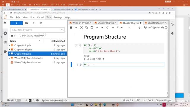The height and width of the screenshot is (107, 190).
Task: Open the Run menu
Action: click(x=32, y=17)
